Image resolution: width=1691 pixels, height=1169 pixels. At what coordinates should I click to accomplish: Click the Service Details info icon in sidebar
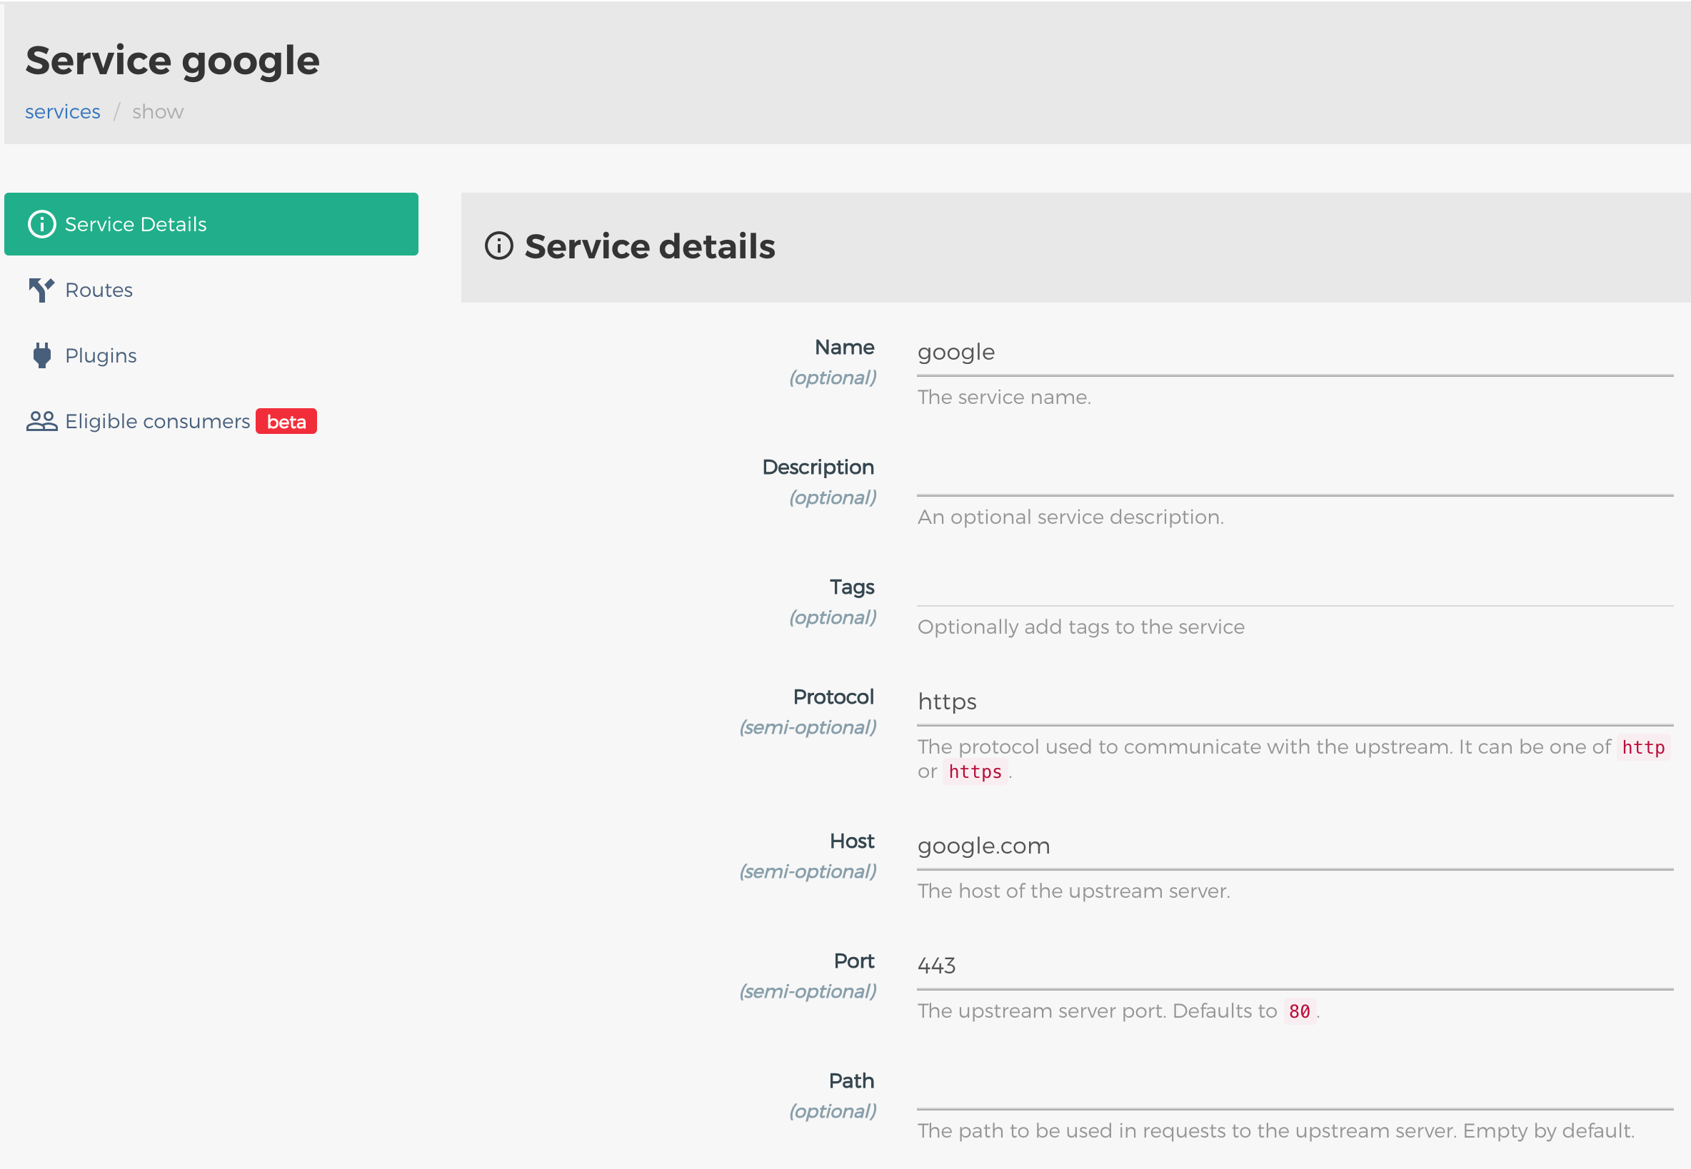click(x=41, y=224)
